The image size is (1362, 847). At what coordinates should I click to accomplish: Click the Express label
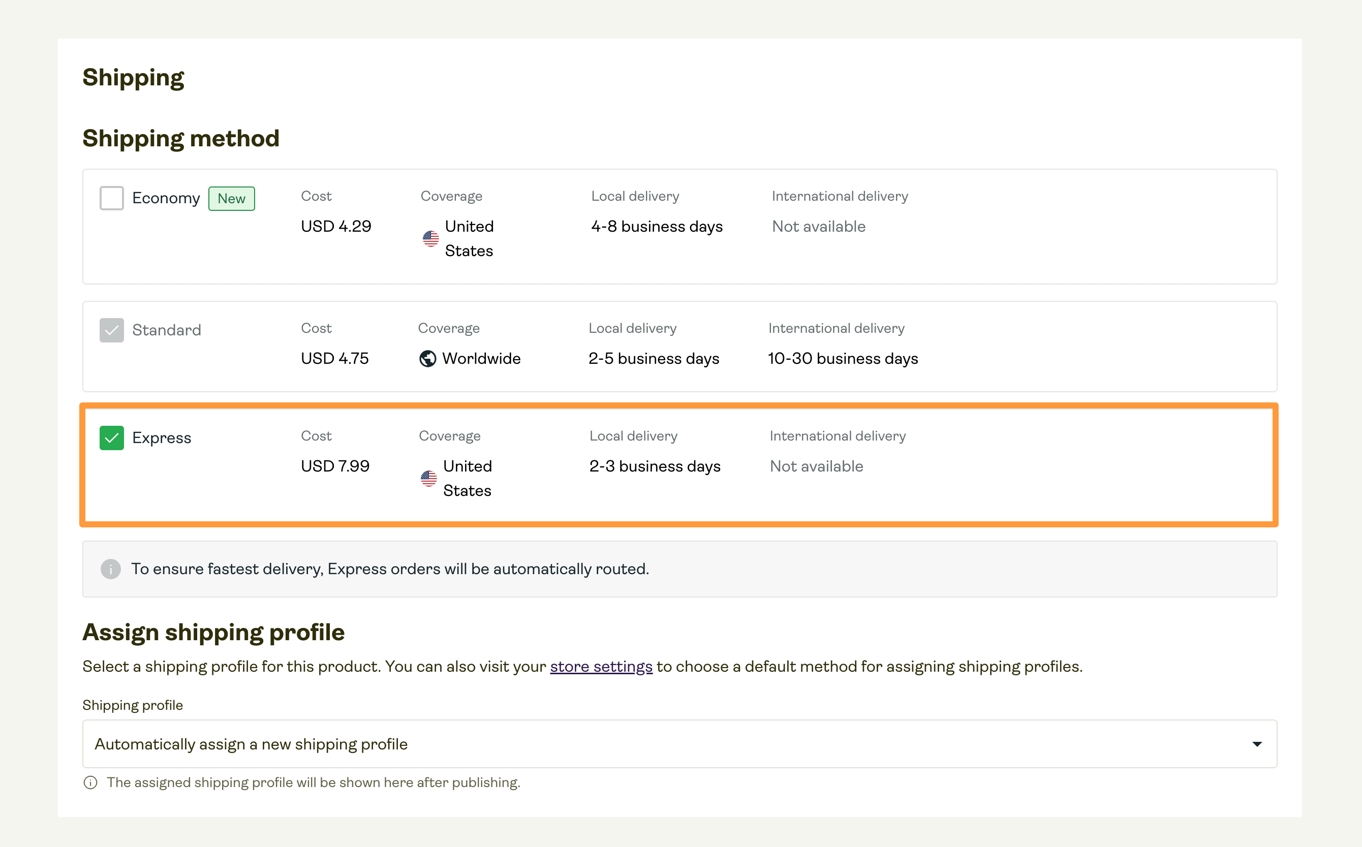[x=161, y=438]
